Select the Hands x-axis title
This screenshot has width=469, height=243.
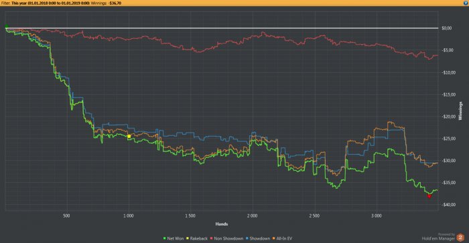tap(222, 224)
